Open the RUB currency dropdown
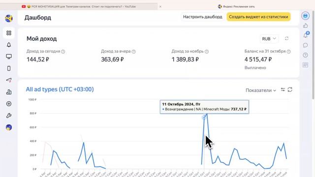The width and height of the screenshot is (315, 177). pyautogui.click(x=269, y=39)
